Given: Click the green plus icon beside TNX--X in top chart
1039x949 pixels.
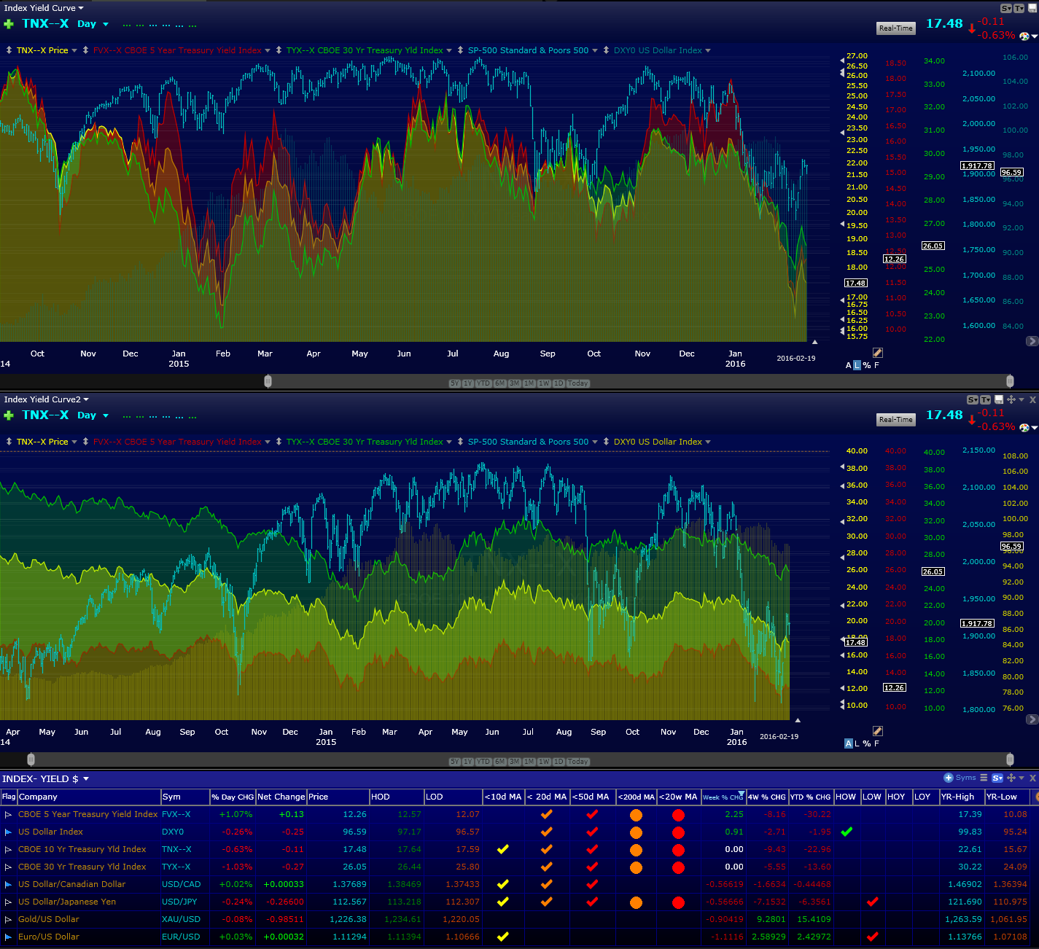Looking at the screenshot, I should 9,24.
